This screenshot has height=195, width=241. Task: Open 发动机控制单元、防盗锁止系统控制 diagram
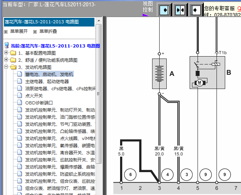tap(60, 174)
